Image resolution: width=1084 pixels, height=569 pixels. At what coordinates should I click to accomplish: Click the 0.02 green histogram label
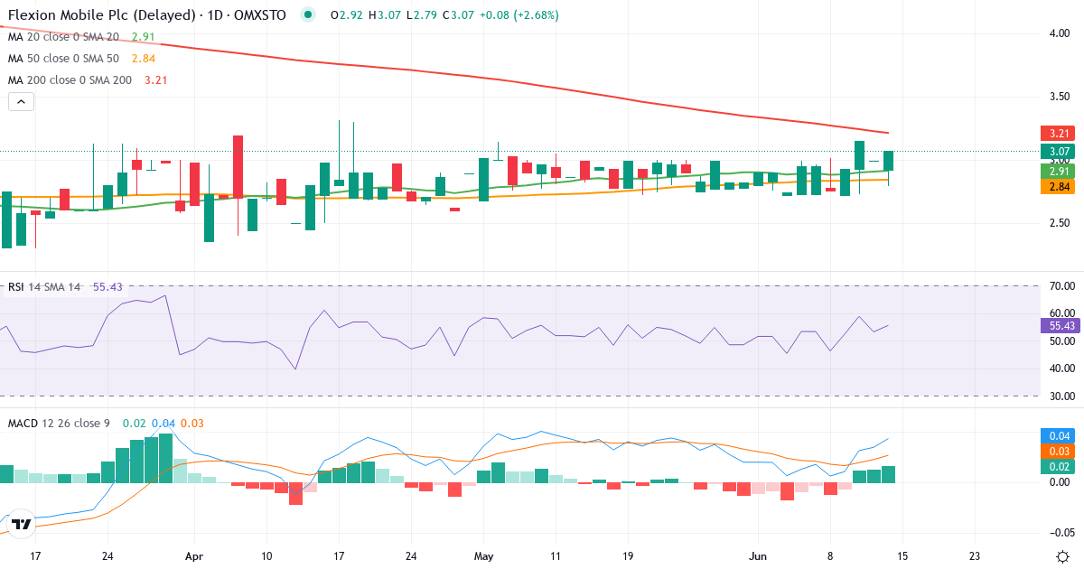[1059, 467]
